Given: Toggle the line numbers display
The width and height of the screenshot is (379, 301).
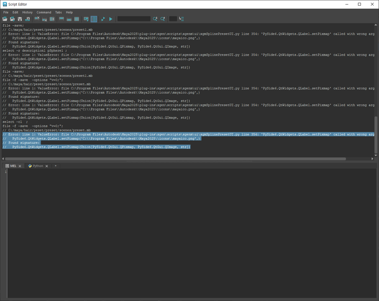Looking at the screenshot, I should click(x=94, y=19).
